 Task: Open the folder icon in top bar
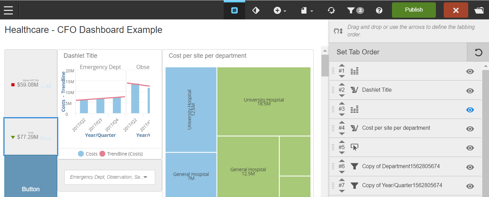(479, 11)
